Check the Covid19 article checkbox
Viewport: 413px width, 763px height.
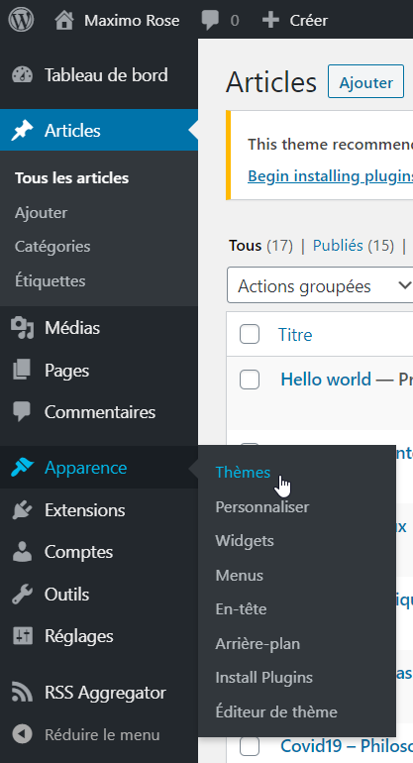coord(250,746)
